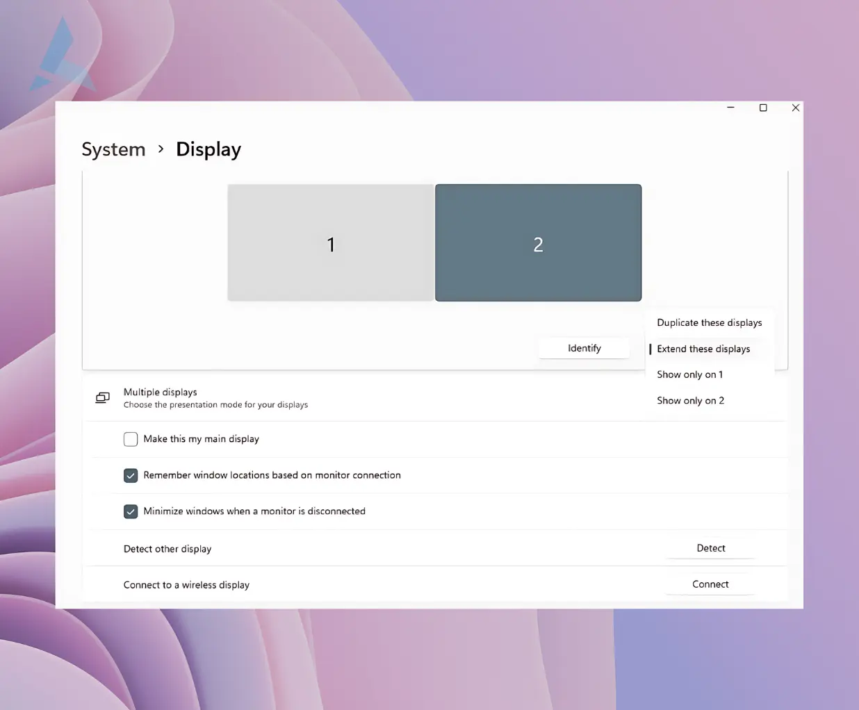Screen dimensions: 859x710
Task: Choose Duplicate these displays
Action: 710,322
